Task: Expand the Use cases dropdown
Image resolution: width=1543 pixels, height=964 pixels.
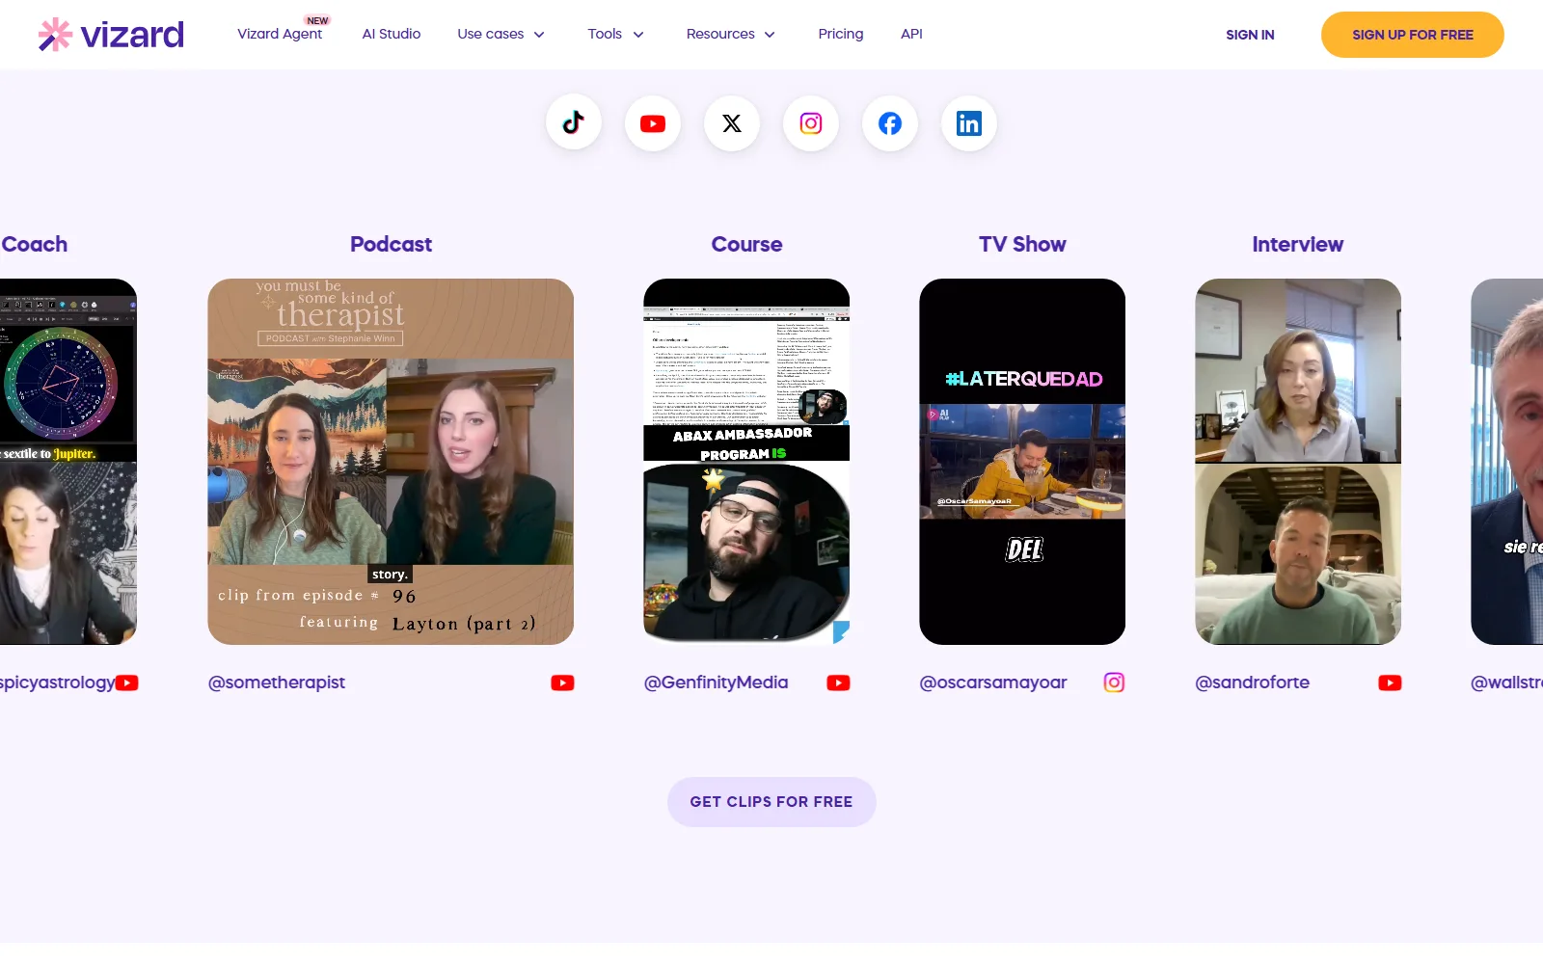Action: point(501,34)
